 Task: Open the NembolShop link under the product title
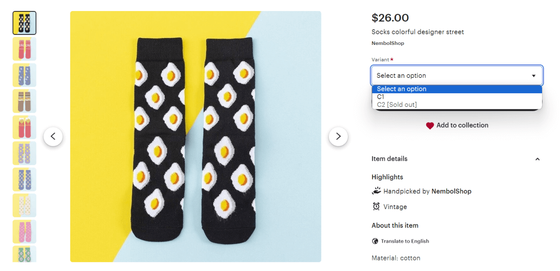[x=388, y=43]
